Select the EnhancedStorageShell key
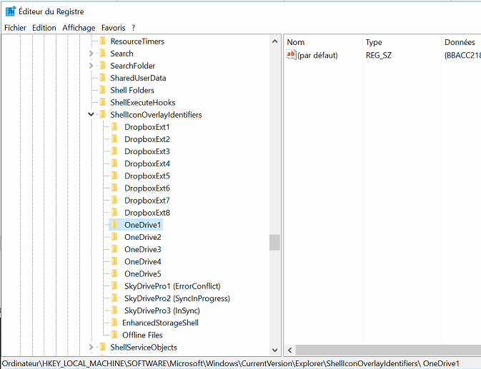 click(160, 323)
